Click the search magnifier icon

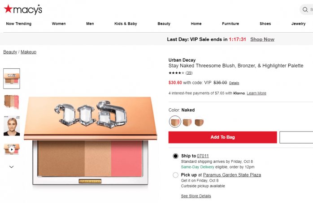(305, 9)
